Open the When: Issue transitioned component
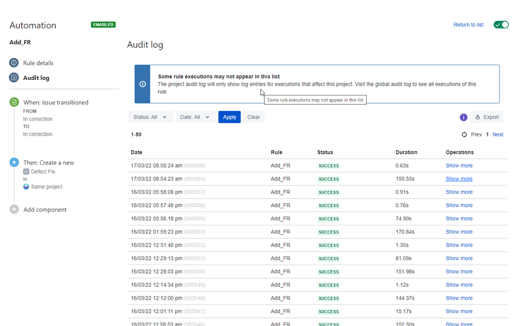The image size is (516, 326). (x=56, y=103)
